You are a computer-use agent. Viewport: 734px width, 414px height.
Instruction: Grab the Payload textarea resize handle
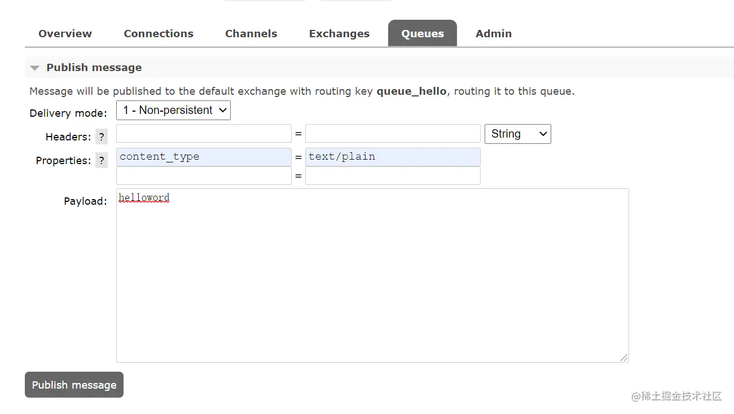click(624, 358)
